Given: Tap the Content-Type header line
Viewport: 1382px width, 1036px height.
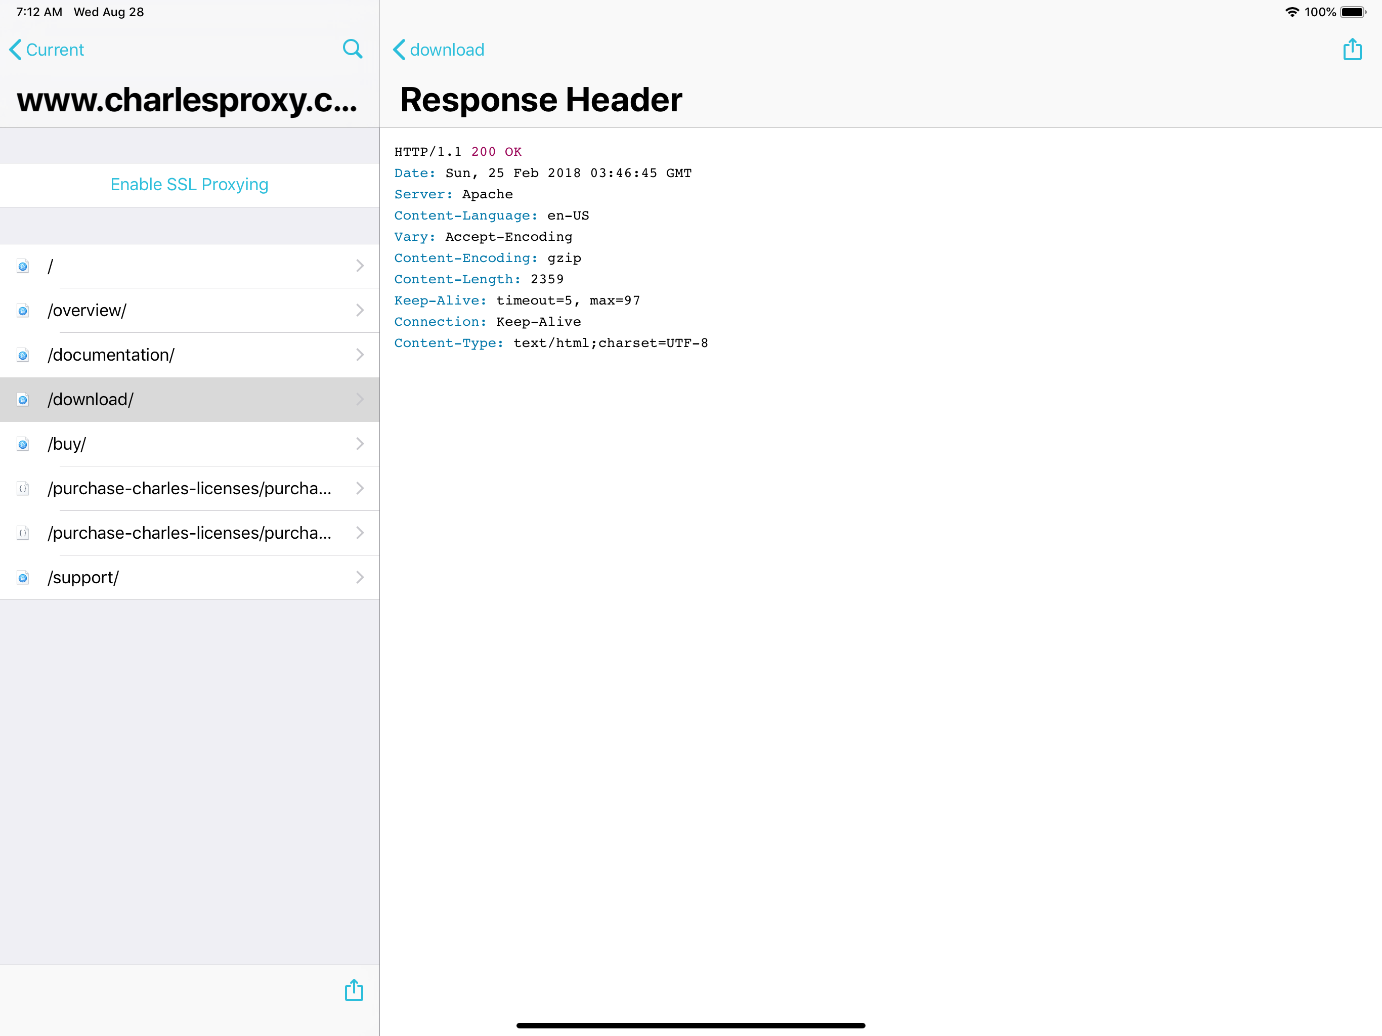Looking at the screenshot, I should coord(550,343).
